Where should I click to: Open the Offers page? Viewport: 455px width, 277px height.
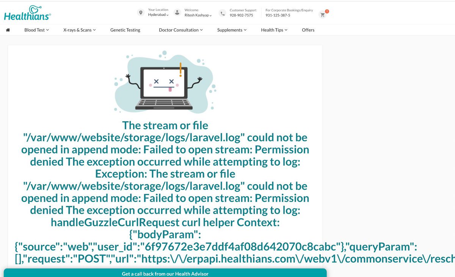pos(308,30)
